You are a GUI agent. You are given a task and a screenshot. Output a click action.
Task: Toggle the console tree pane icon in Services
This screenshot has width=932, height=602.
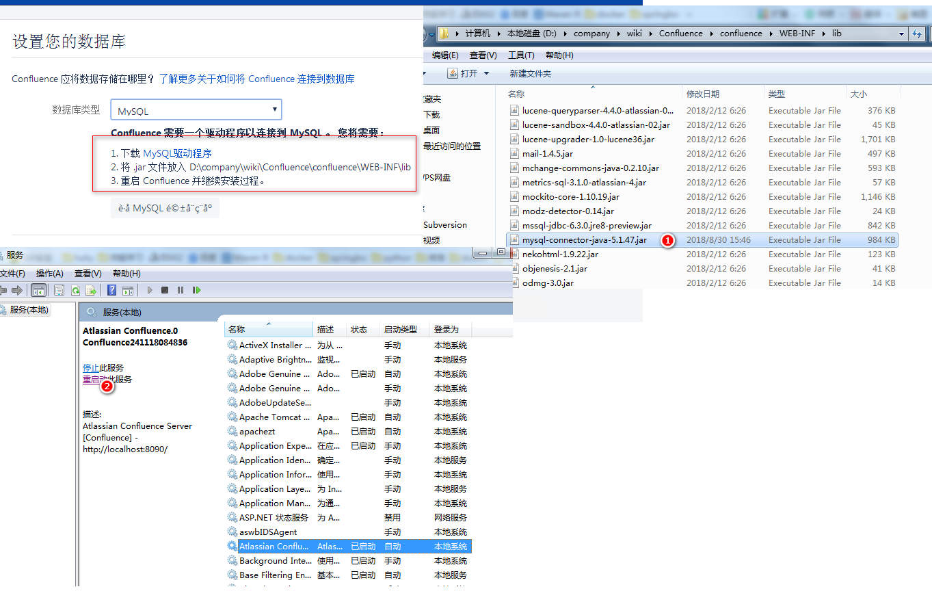tap(39, 290)
